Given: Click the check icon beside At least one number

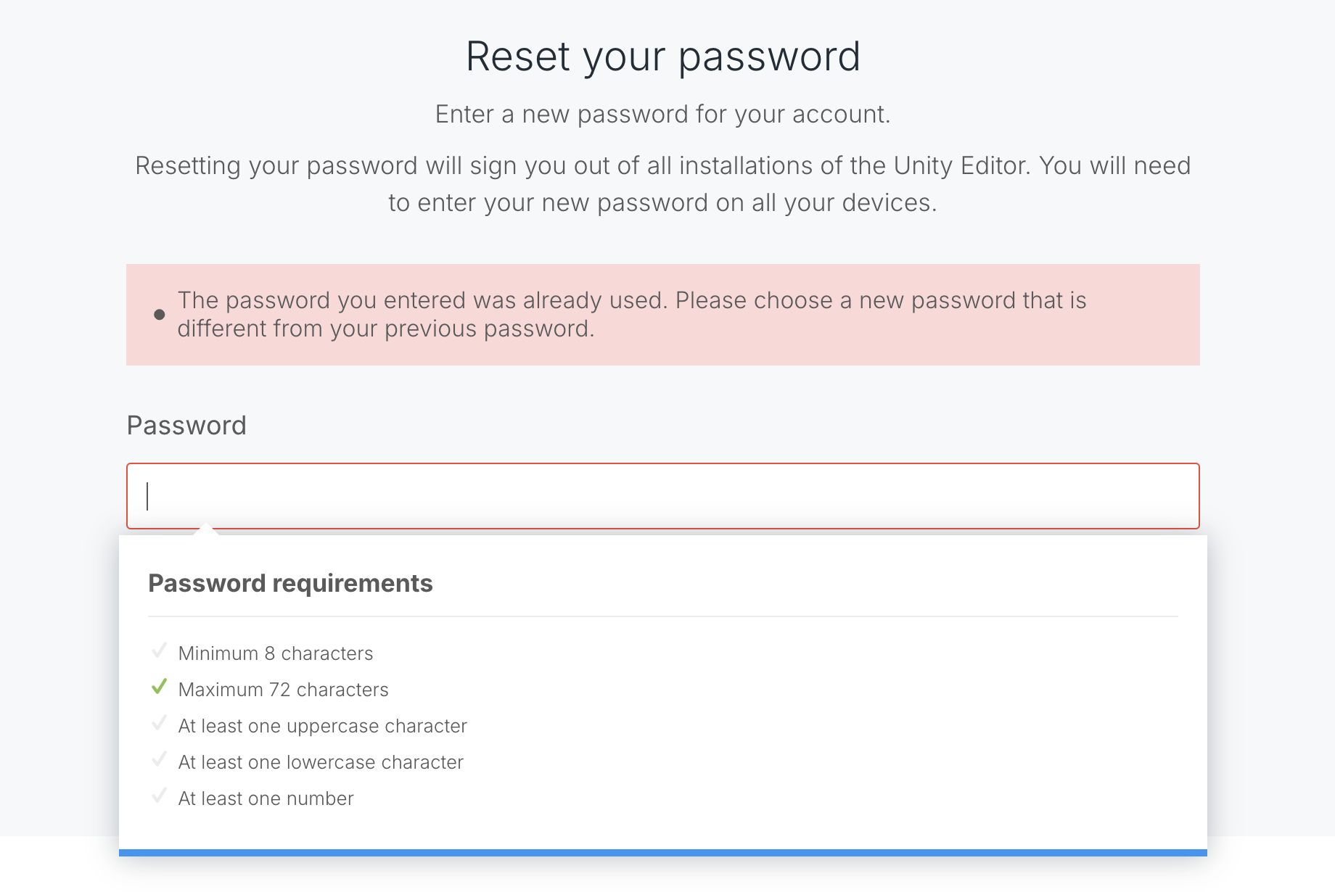Looking at the screenshot, I should coord(159,796).
